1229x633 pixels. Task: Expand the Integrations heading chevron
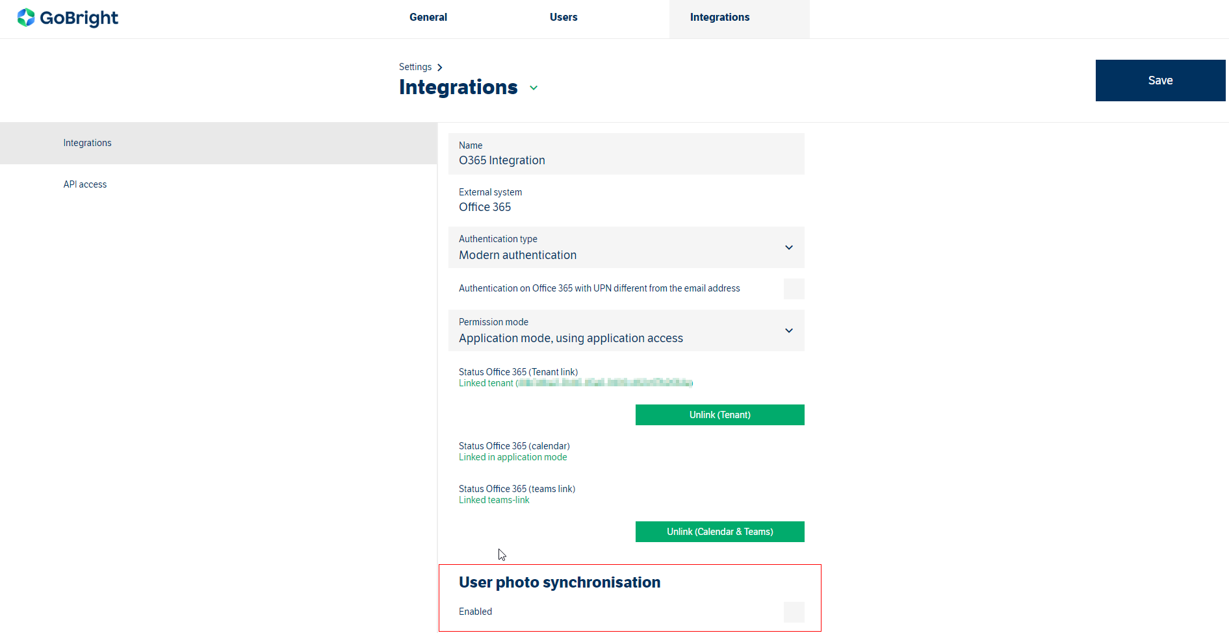point(534,88)
